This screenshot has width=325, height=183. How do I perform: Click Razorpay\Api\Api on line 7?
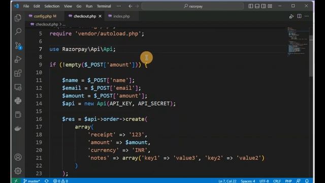(87, 49)
